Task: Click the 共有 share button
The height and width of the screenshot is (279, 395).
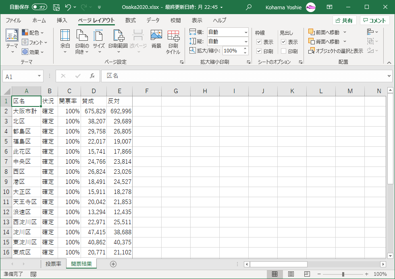Action: (x=344, y=21)
